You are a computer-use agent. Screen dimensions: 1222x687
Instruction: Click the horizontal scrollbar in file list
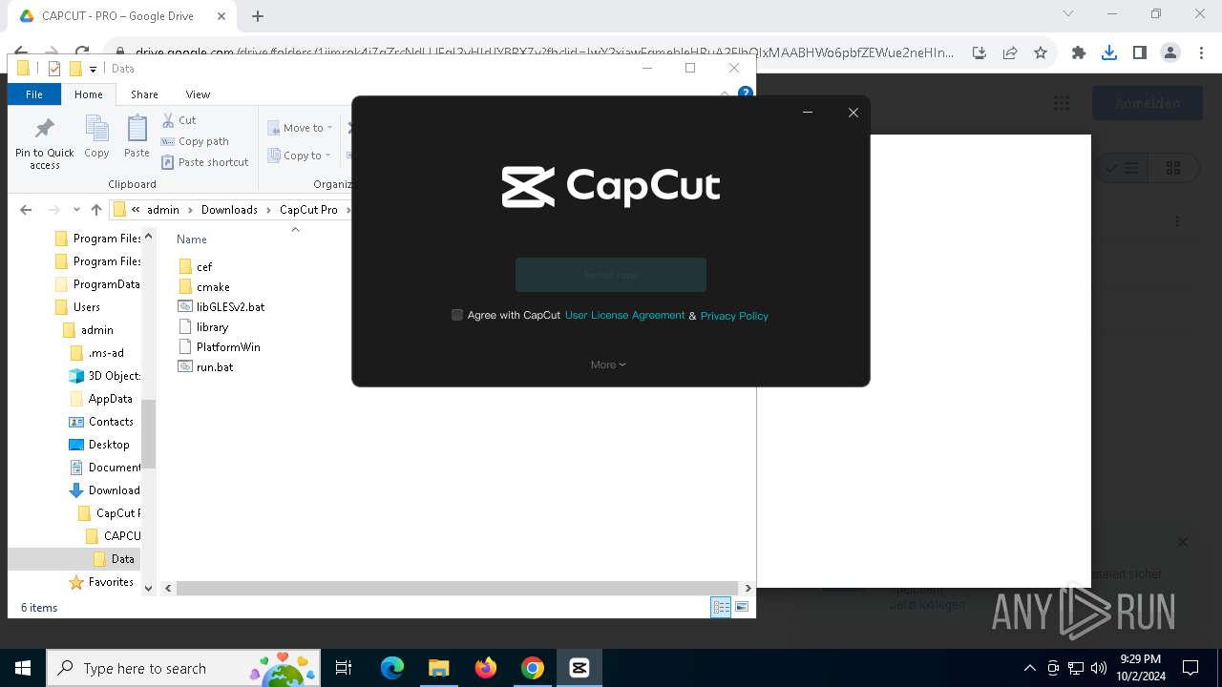click(457, 589)
